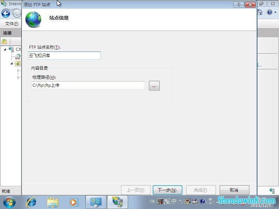
Task: Click the globe icon in dialog header
Action: pos(33,20)
